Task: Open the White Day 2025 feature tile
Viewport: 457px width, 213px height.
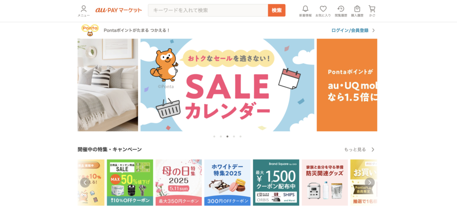Action: (x=227, y=182)
